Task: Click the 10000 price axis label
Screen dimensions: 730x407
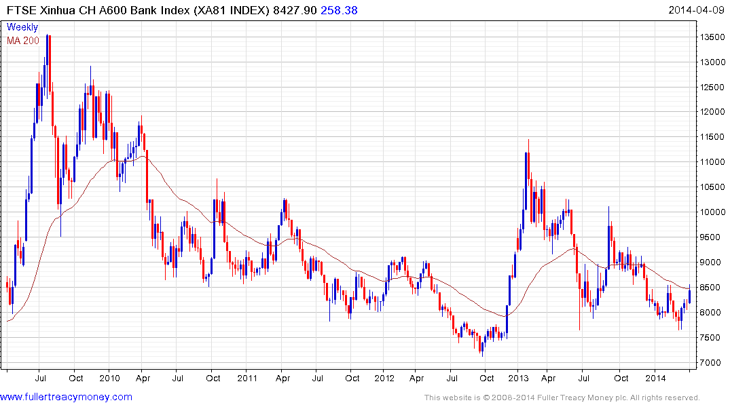Action: 712,212
